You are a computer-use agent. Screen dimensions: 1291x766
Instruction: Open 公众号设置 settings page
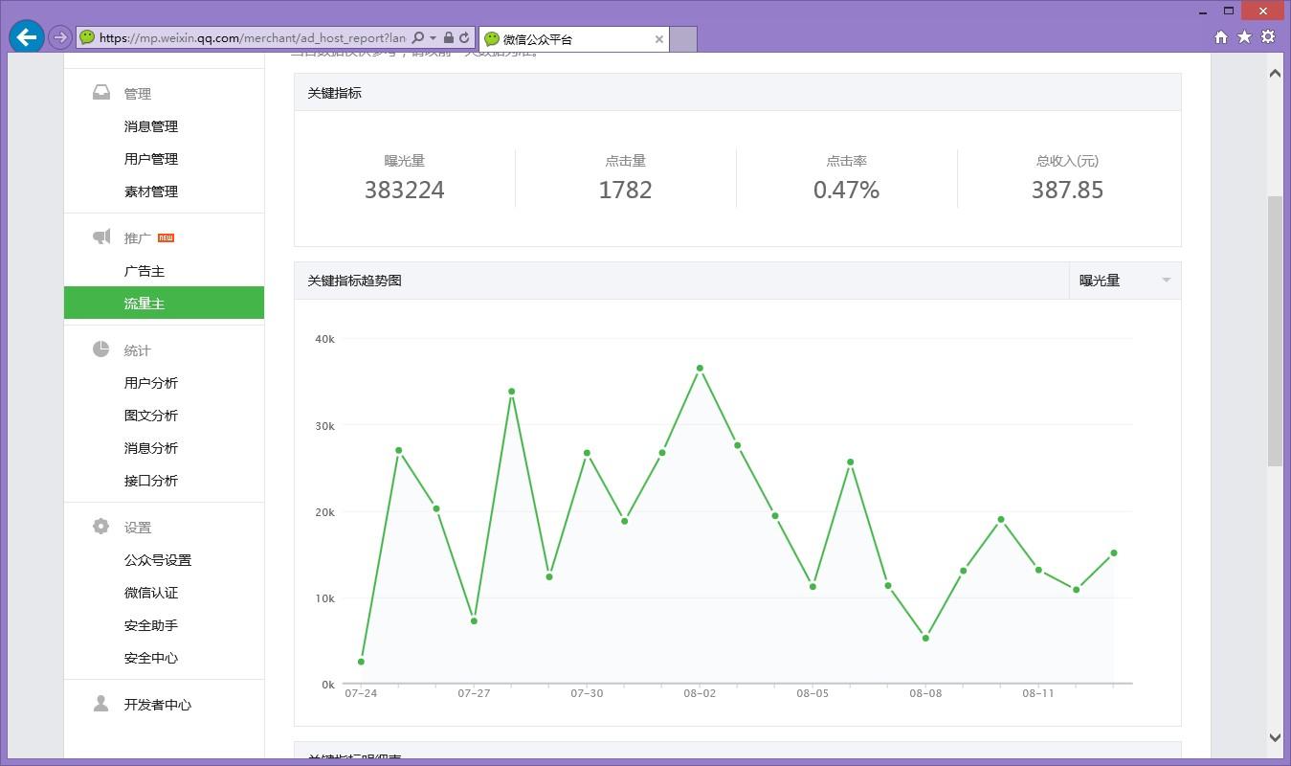click(x=157, y=560)
